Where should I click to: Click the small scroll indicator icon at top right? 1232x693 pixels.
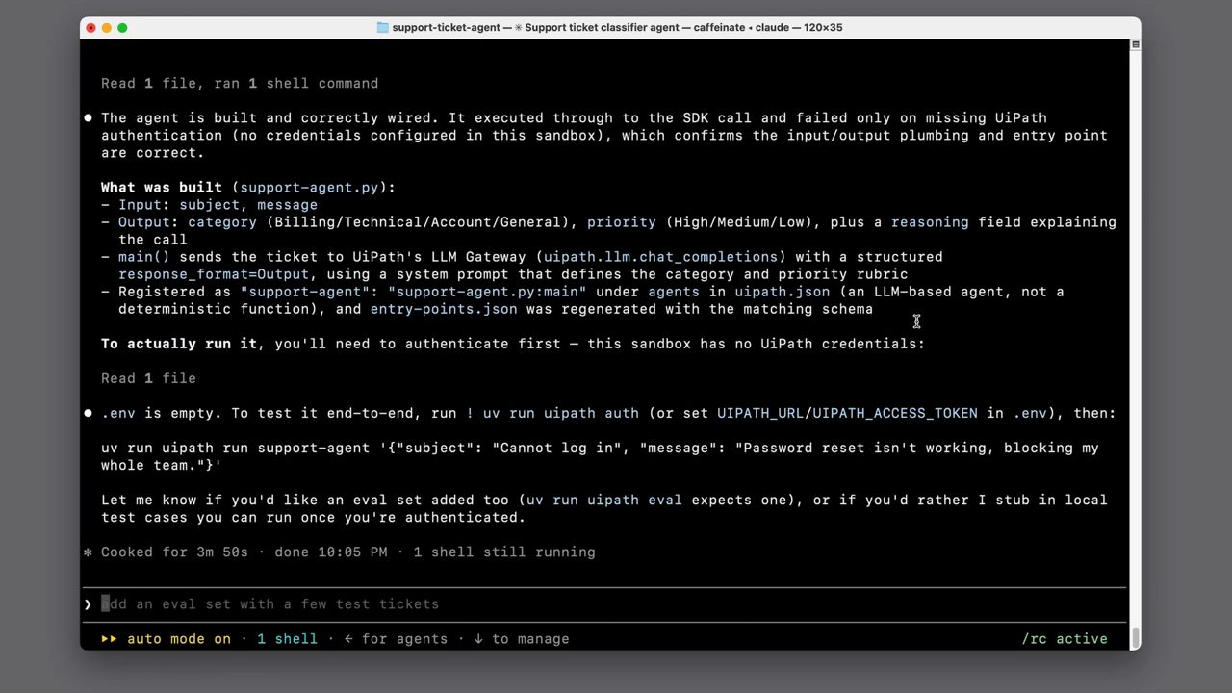1136,44
